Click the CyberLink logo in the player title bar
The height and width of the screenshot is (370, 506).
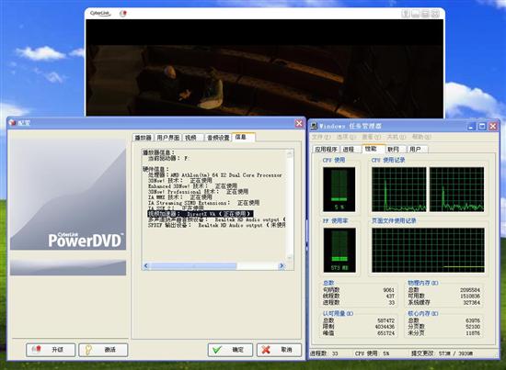(x=100, y=14)
